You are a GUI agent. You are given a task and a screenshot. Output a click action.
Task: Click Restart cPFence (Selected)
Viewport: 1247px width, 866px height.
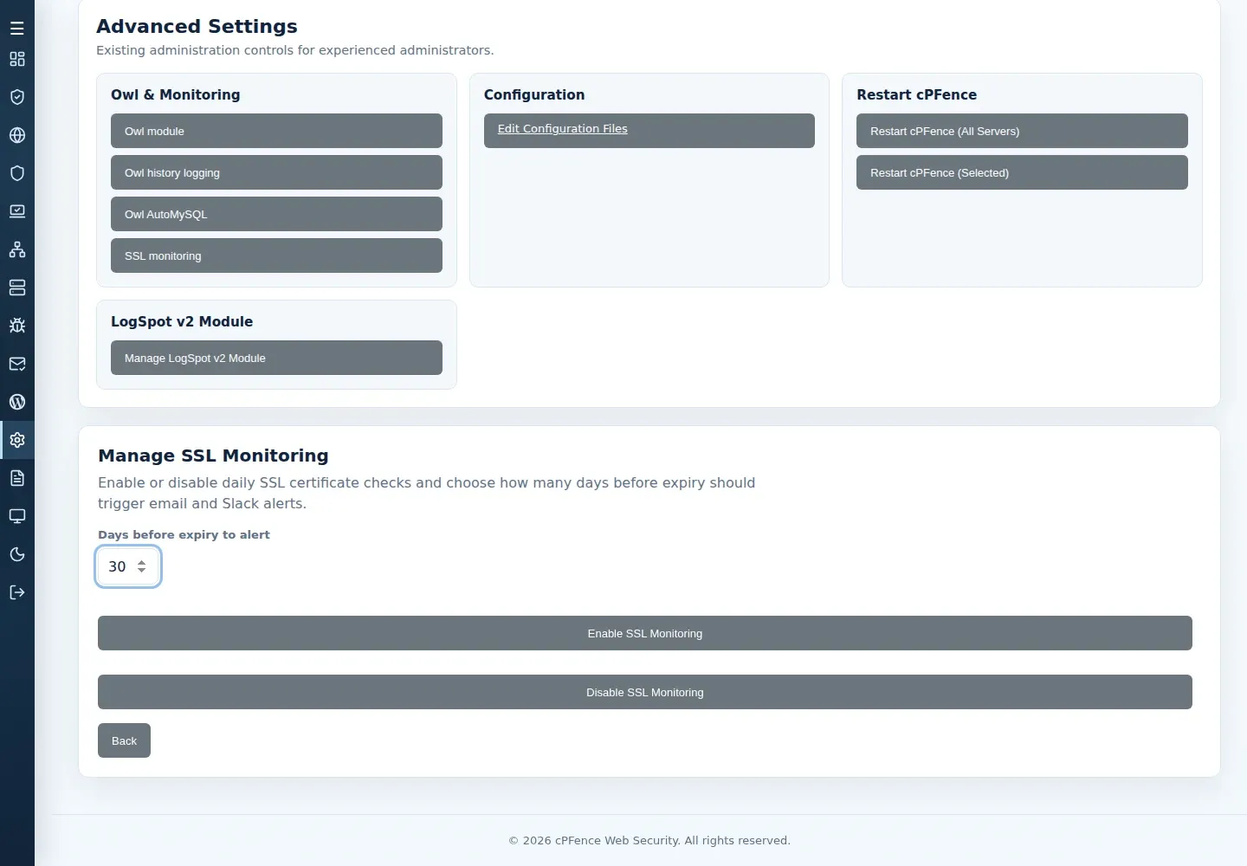click(x=1022, y=172)
